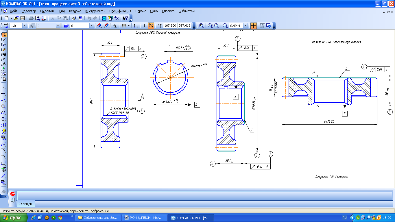Image resolution: width=395 pixels, height=222 pixels.
Task: Open print preview with the magnifier-page icon
Action: click(x=37, y=18)
